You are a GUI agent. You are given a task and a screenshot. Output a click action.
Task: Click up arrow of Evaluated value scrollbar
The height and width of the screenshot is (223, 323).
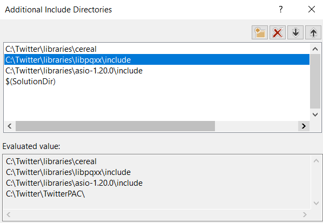(316, 161)
